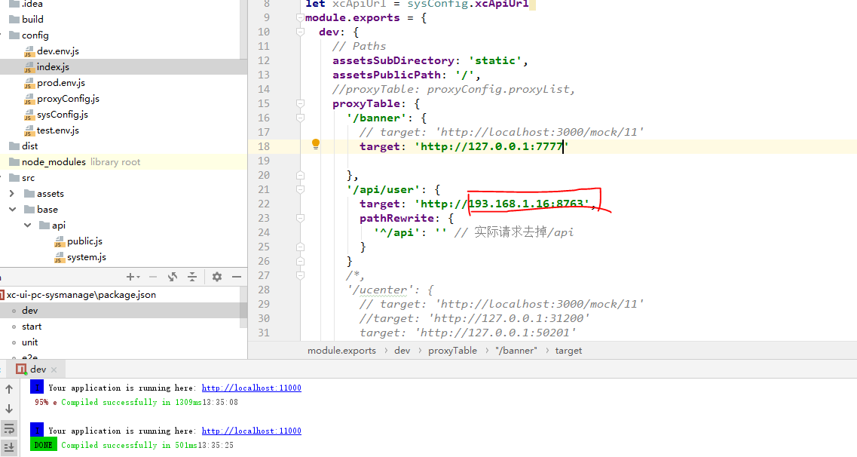
Task: Click target in the breadcrumb bar
Action: (568, 351)
